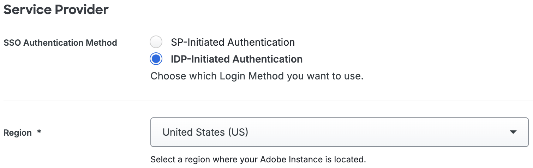Select the IDP-Initiated Authentication radio button

click(156, 59)
